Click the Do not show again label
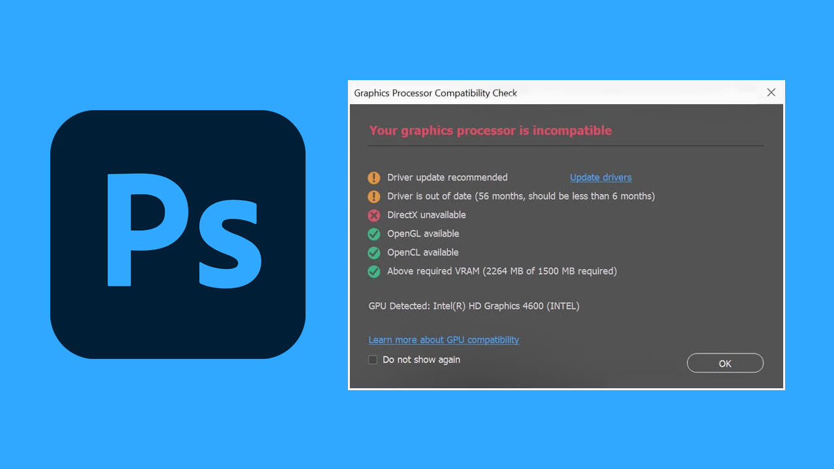 pyautogui.click(x=422, y=360)
